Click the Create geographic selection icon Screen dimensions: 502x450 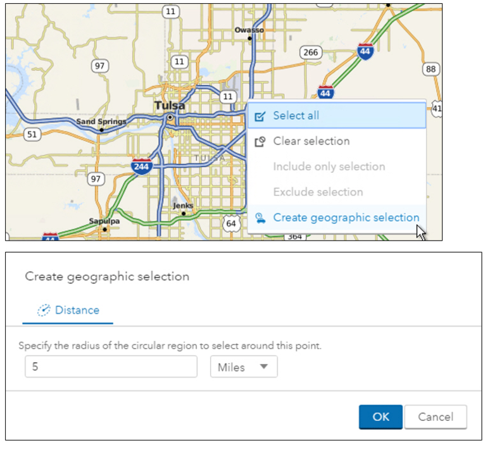260,218
